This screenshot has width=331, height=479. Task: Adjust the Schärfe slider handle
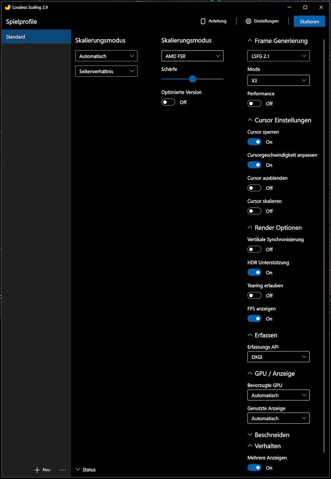click(192, 79)
